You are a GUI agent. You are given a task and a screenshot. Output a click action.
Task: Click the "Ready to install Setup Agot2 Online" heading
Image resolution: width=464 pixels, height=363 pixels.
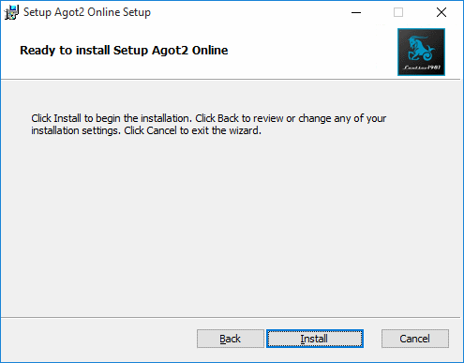[x=124, y=51]
